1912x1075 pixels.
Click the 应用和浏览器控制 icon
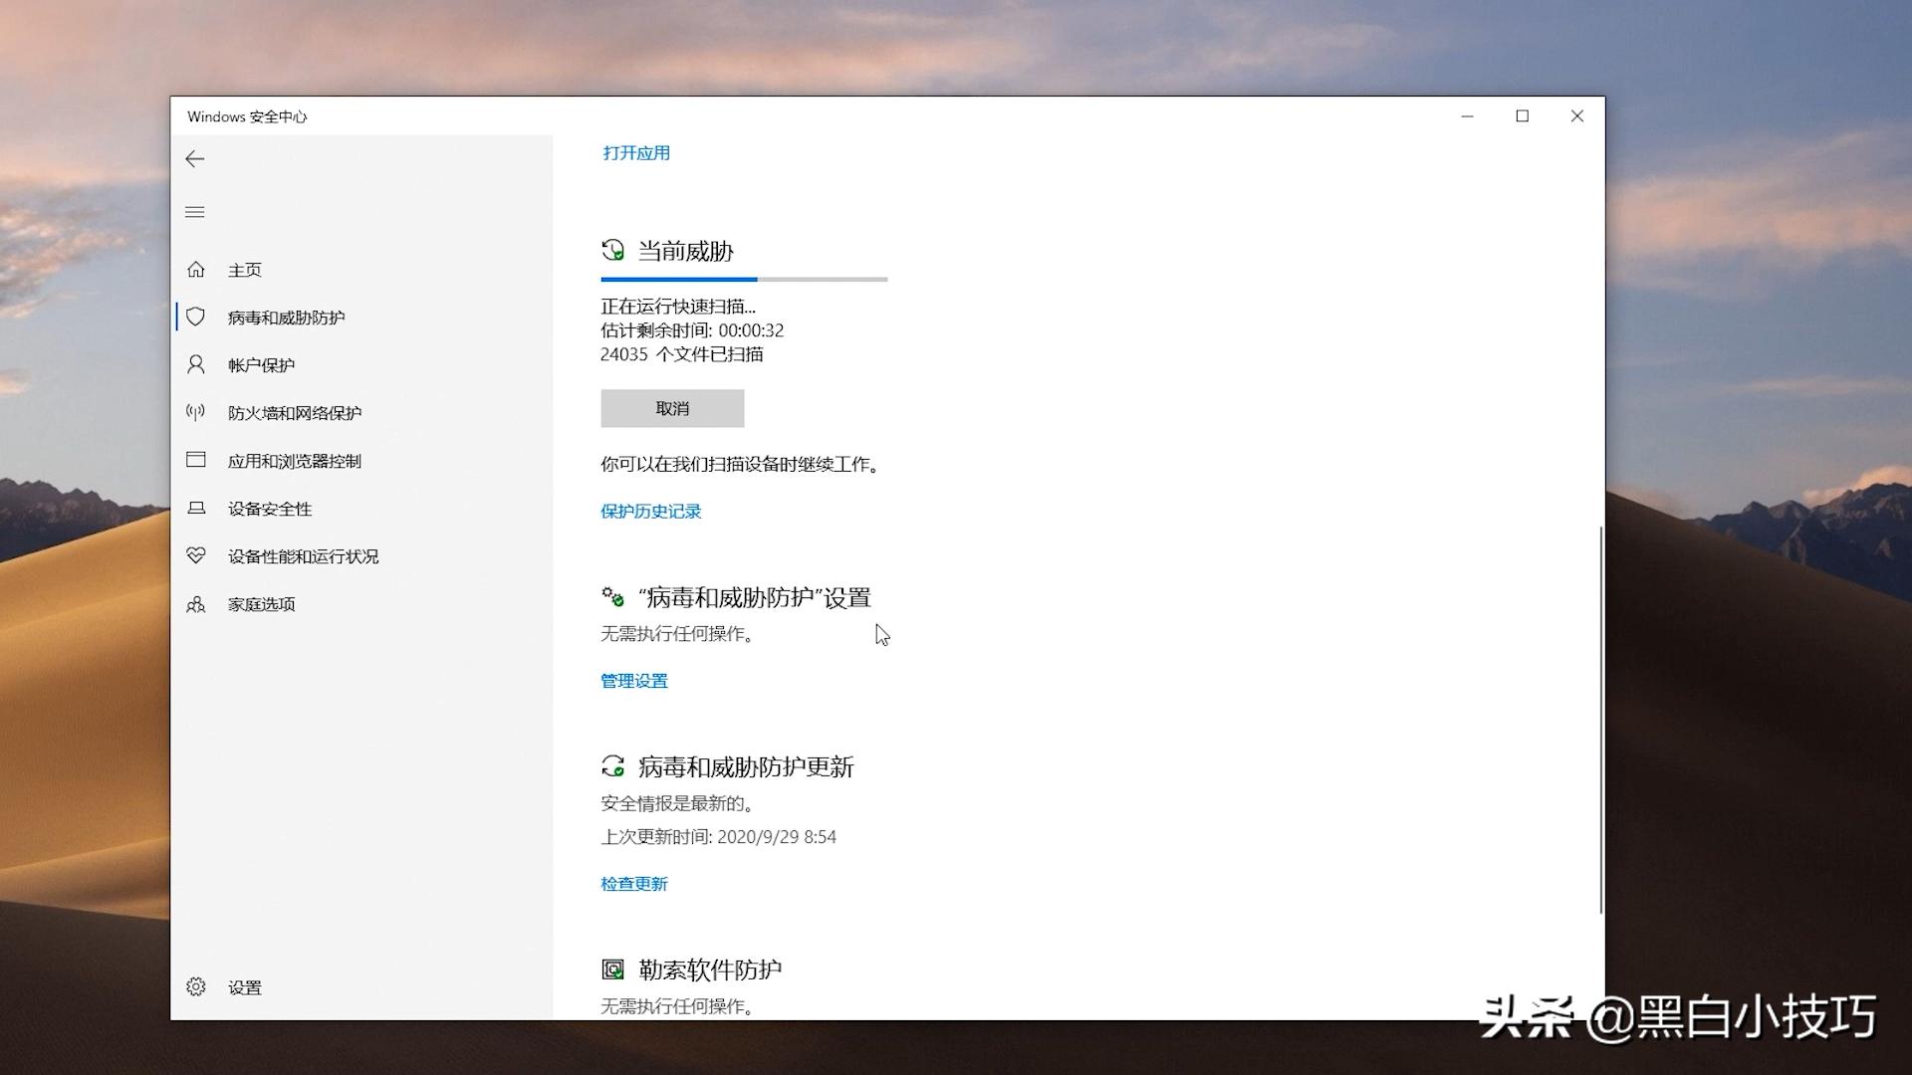pyautogui.click(x=195, y=460)
